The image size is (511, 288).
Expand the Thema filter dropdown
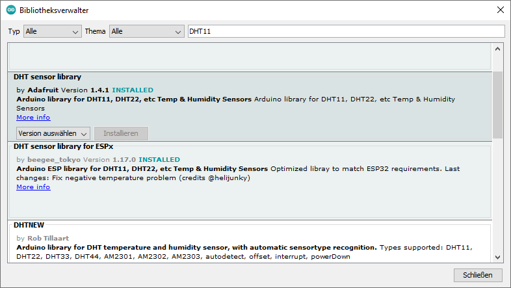[147, 31]
